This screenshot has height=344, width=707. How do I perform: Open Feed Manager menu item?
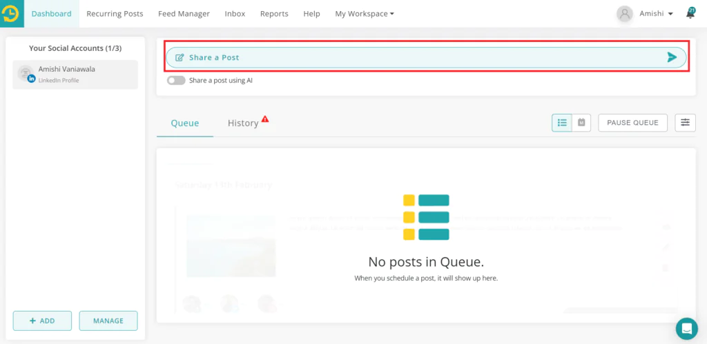coord(184,14)
